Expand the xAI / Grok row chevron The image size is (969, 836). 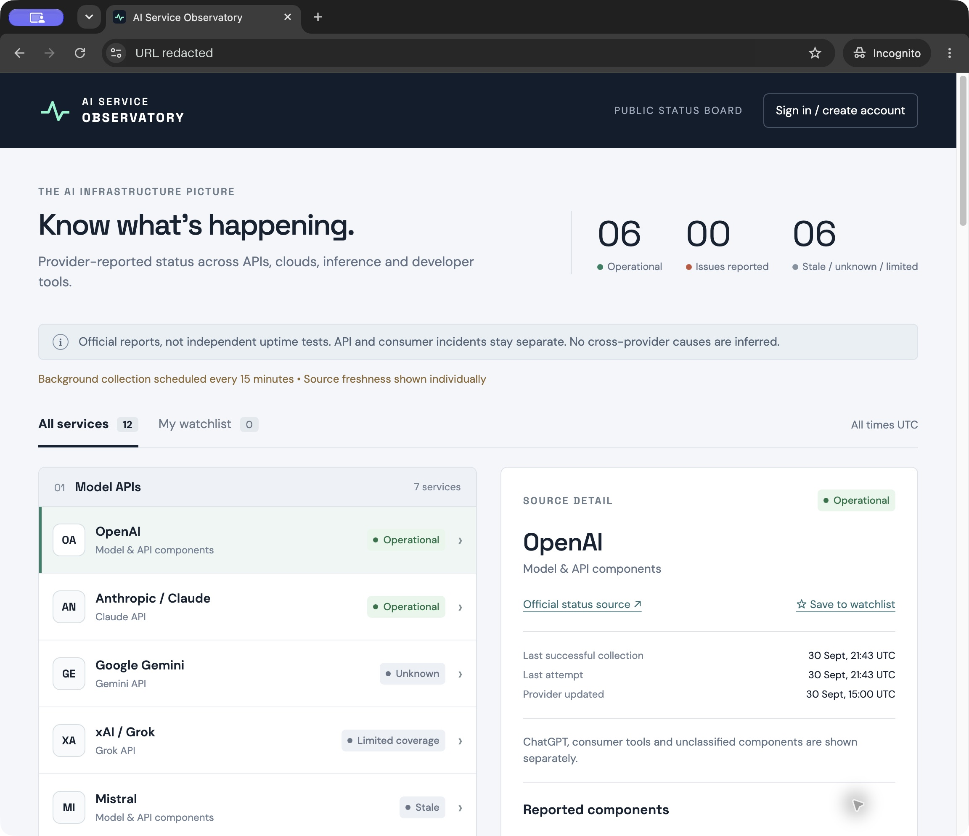460,741
